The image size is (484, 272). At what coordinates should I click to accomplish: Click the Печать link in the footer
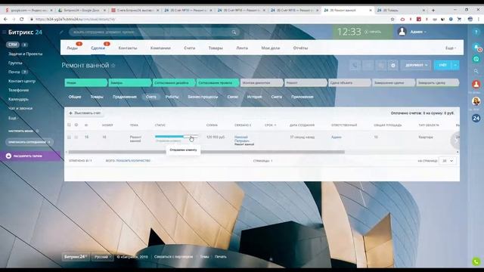point(220,257)
